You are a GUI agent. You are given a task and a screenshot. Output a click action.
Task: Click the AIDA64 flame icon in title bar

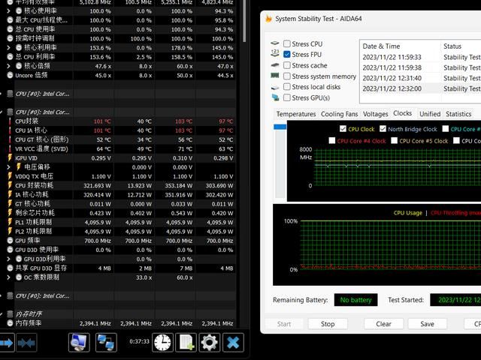[x=269, y=19]
